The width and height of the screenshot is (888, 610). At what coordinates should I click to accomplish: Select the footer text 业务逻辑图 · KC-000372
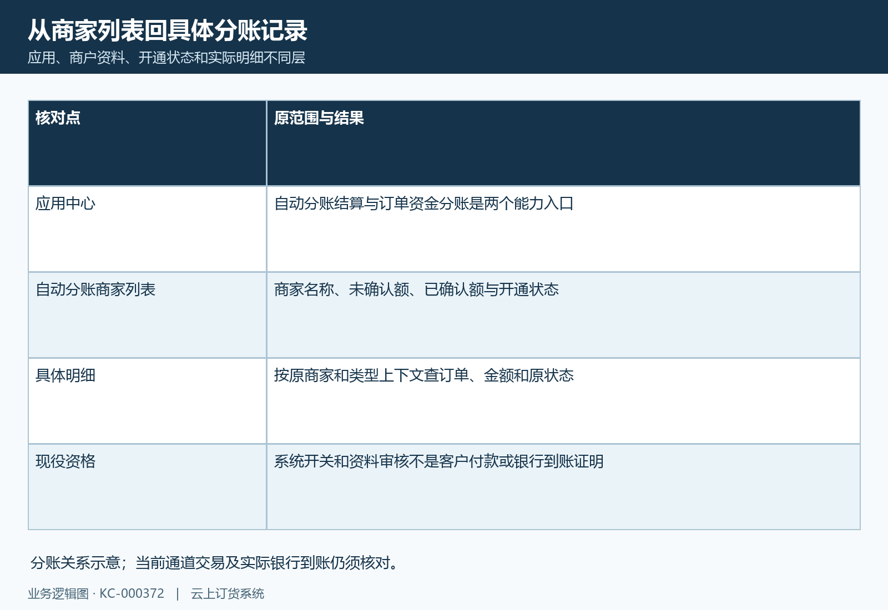[96, 593]
